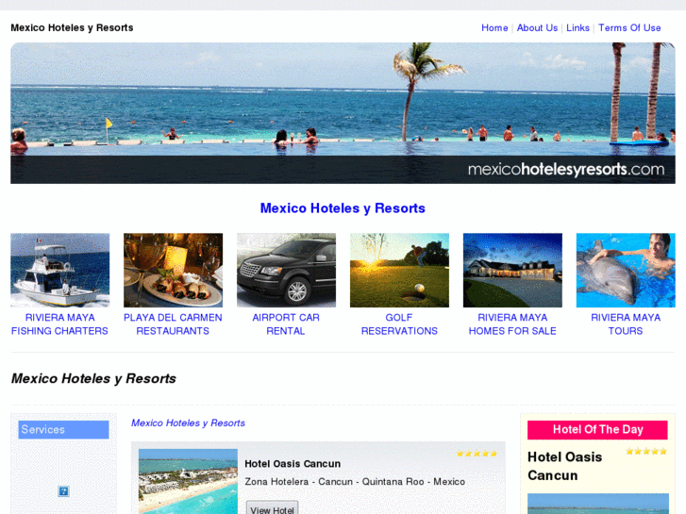Screen dimensions: 686x514
Task: Click the Hotel Of The Day header
Action: click(597, 429)
